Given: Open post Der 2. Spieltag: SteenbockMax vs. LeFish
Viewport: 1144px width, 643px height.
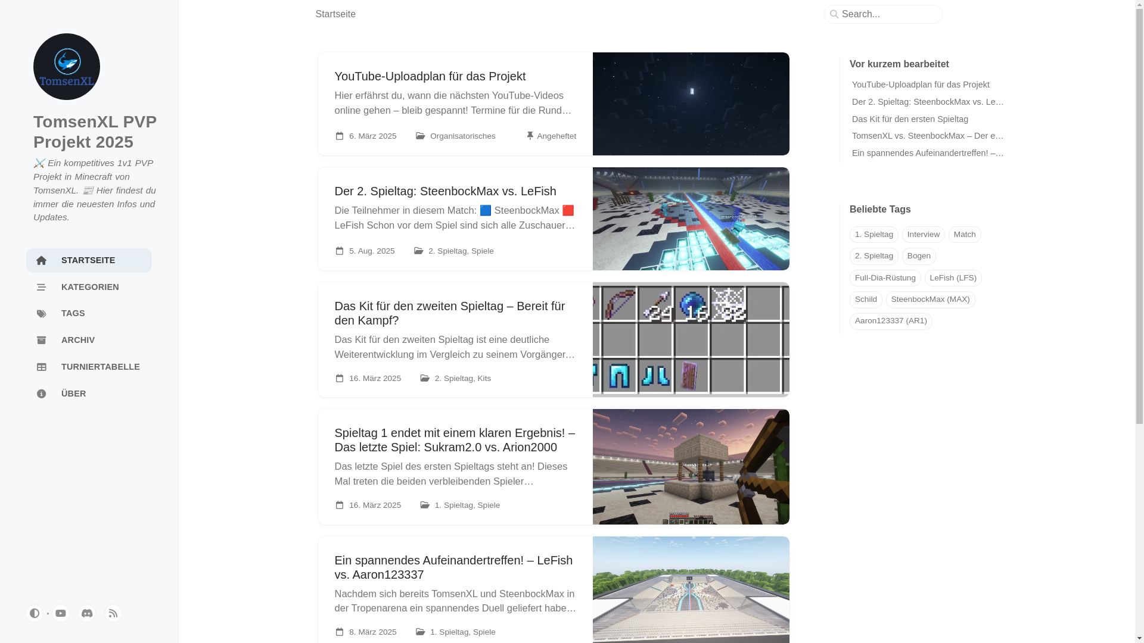Looking at the screenshot, I should (x=445, y=191).
